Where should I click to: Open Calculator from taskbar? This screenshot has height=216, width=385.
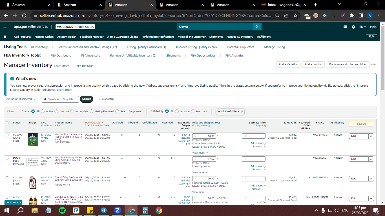coord(145,210)
